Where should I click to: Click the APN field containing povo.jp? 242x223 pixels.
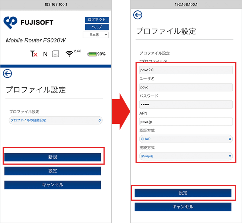point(186,122)
